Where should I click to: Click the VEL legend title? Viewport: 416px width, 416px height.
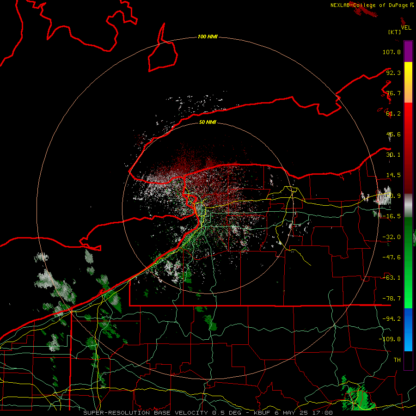pos(406,28)
